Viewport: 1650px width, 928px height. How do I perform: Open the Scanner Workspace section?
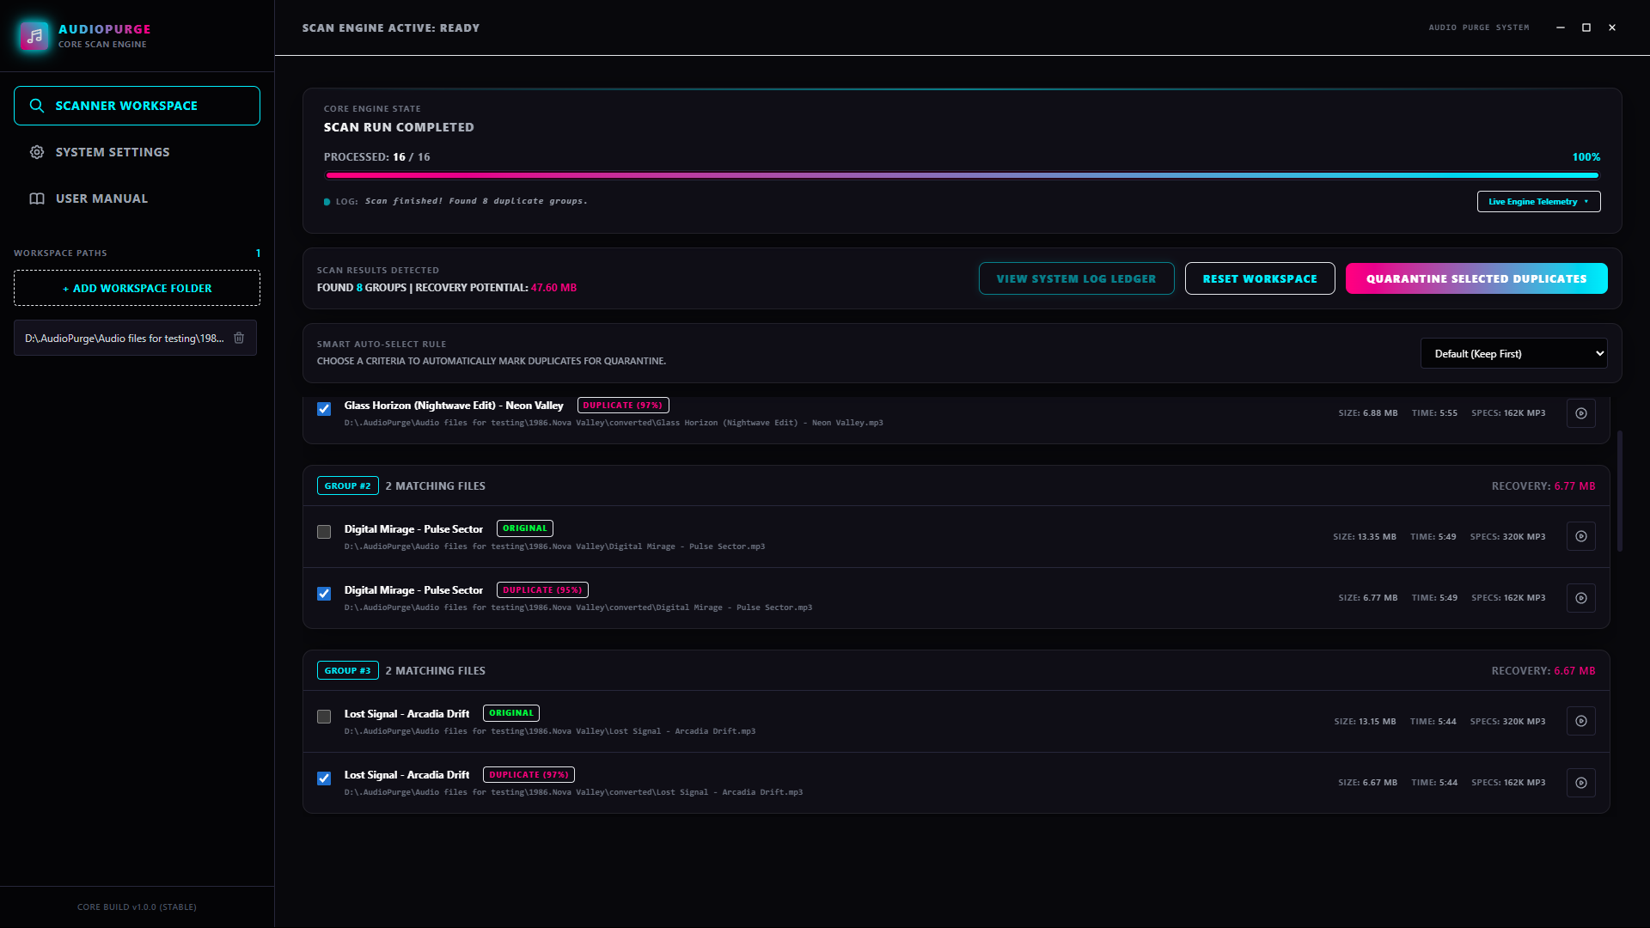pos(137,106)
